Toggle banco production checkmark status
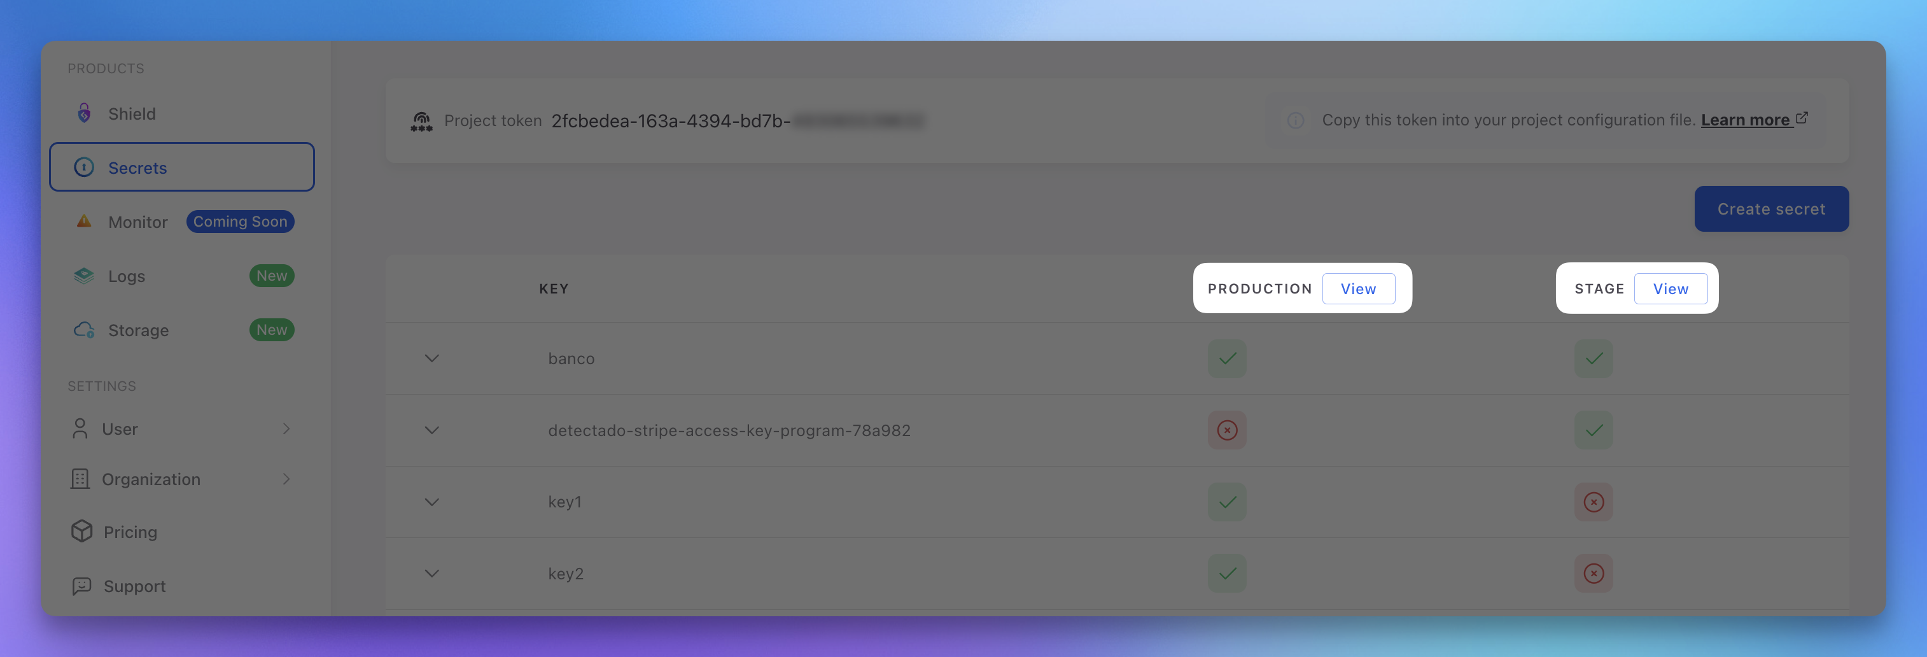 point(1227,358)
